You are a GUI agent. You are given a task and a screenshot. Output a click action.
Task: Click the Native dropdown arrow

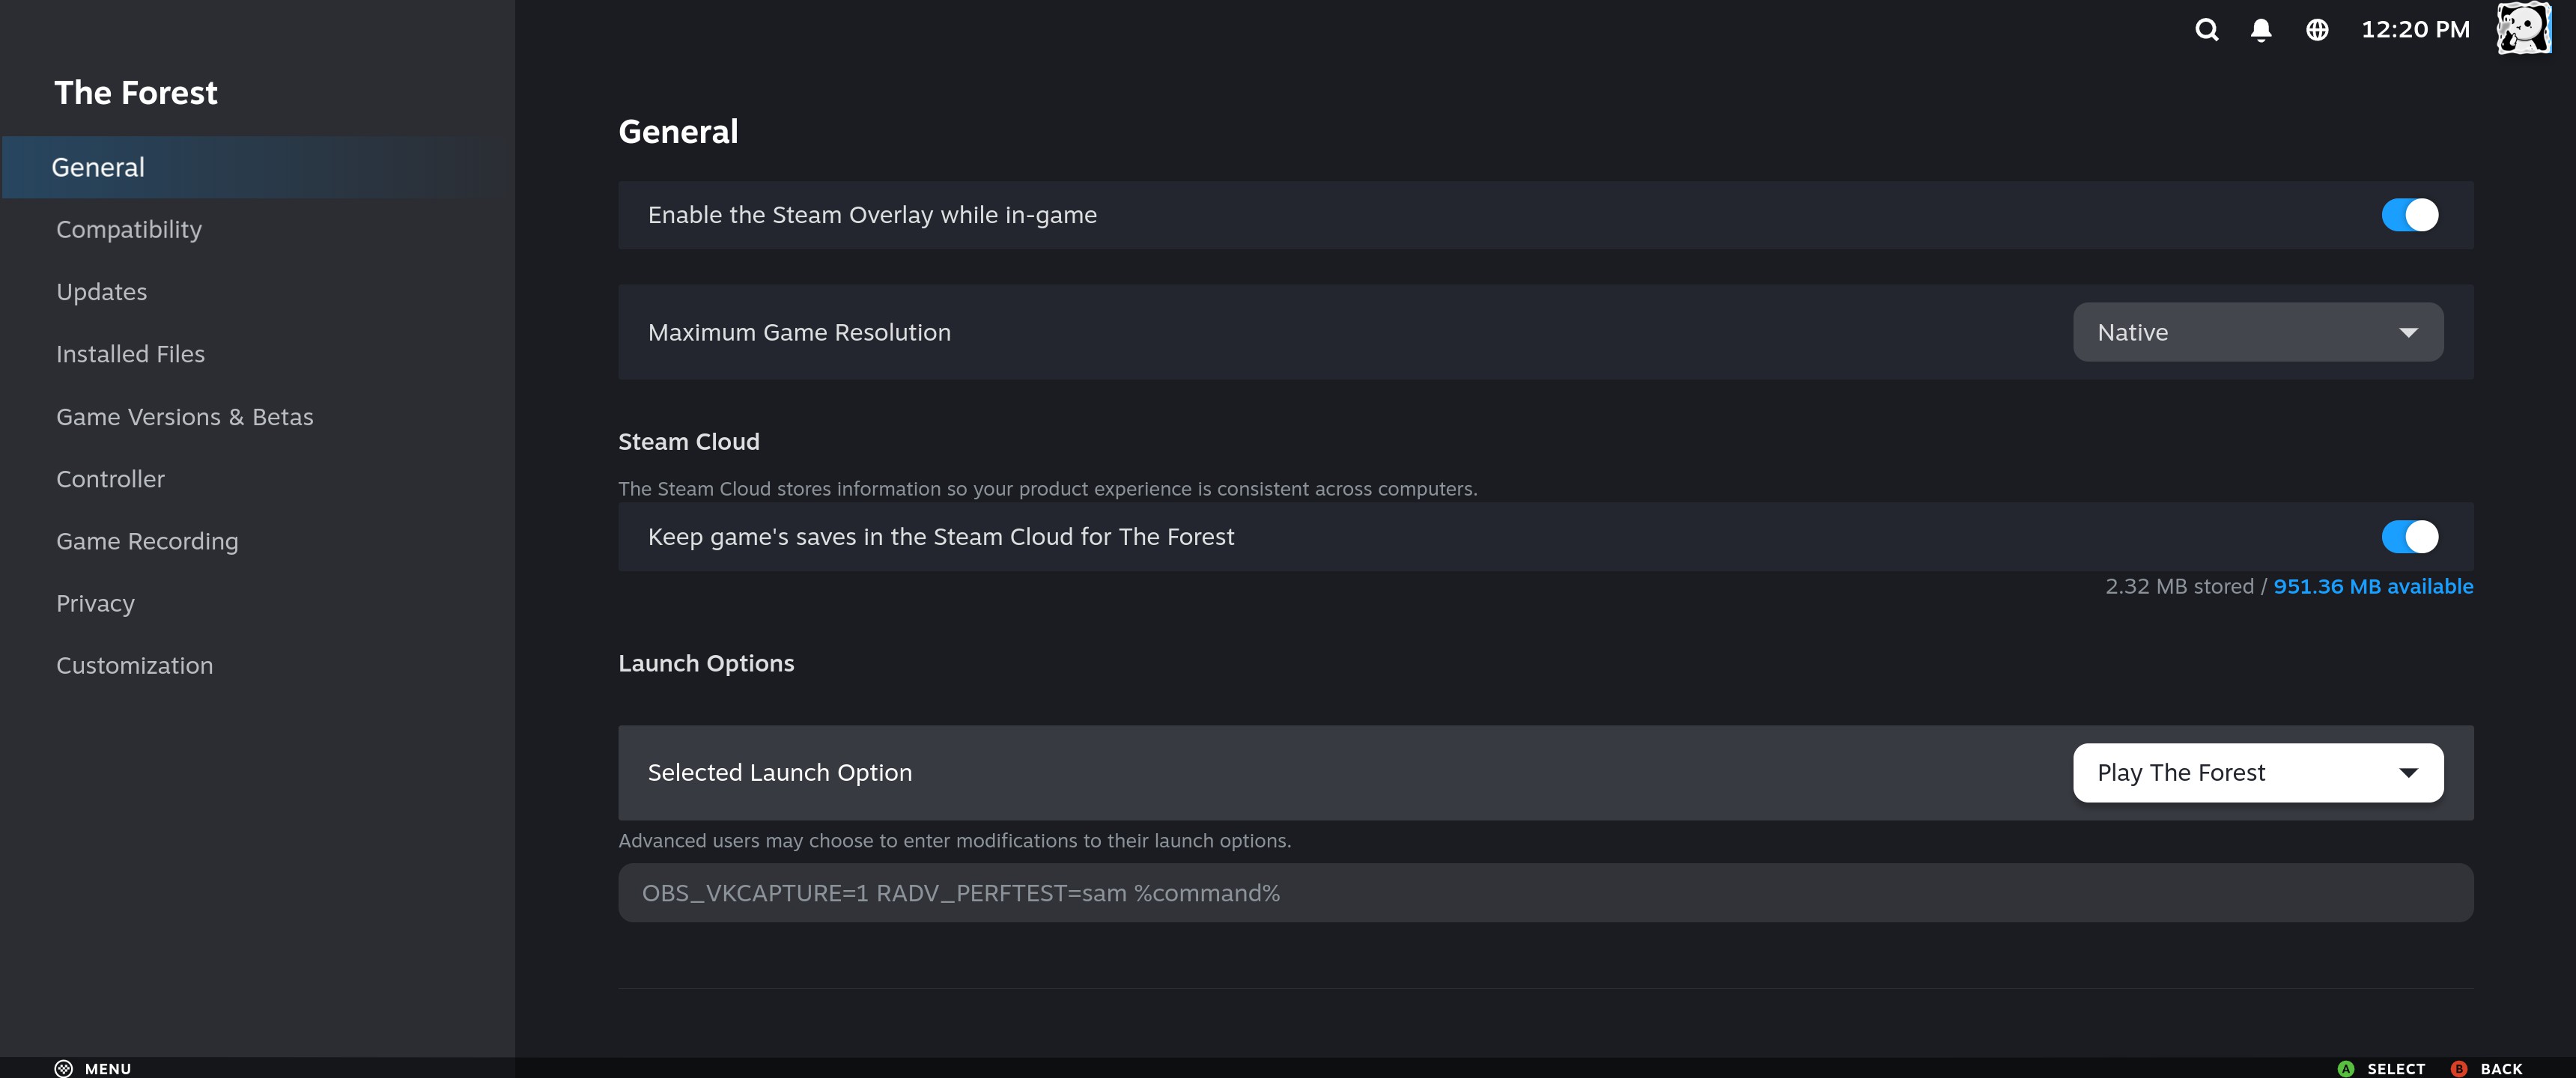point(2408,333)
